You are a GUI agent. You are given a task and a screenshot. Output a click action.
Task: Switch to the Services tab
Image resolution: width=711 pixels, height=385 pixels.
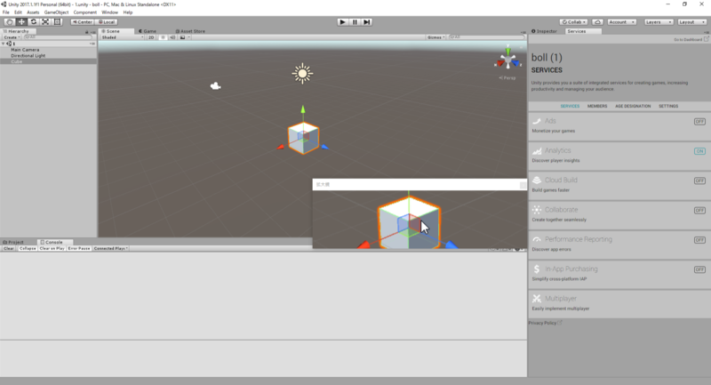pos(583,31)
